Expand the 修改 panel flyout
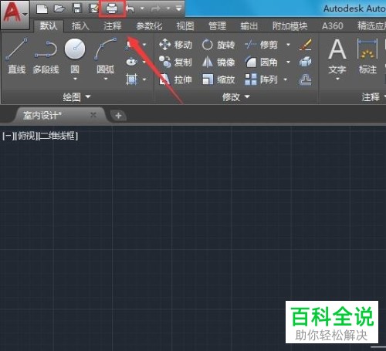The image size is (386, 351). pyautogui.click(x=236, y=97)
